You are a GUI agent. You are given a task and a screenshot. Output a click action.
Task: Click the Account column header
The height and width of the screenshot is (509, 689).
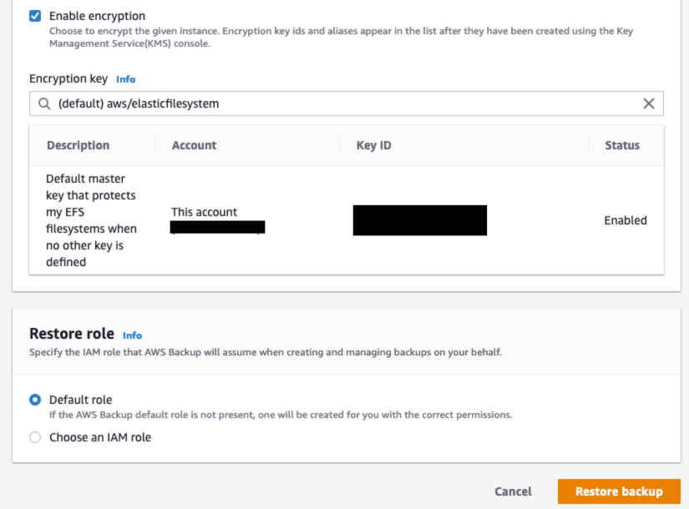[x=194, y=145]
